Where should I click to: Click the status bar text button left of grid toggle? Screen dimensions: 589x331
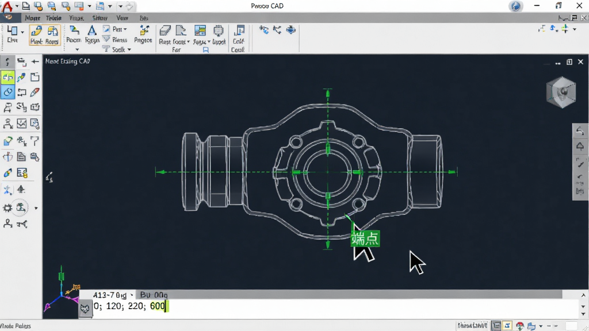click(x=472, y=325)
